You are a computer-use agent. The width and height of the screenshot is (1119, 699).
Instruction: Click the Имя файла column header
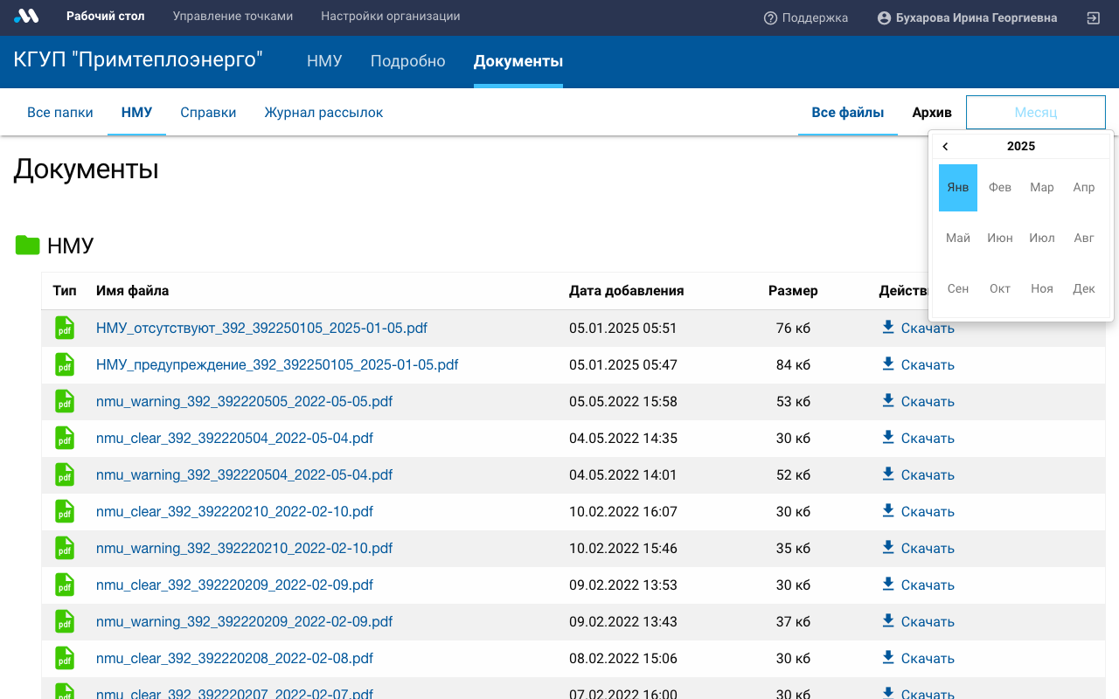132,291
